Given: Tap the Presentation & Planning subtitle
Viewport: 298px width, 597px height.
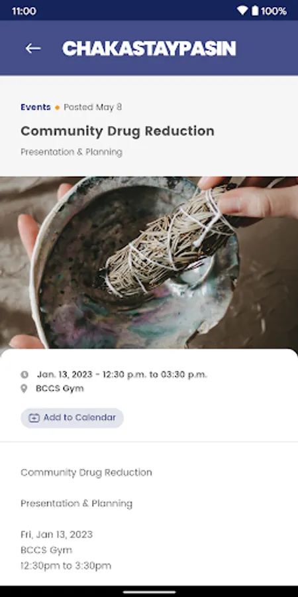Looking at the screenshot, I should click(72, 153).
